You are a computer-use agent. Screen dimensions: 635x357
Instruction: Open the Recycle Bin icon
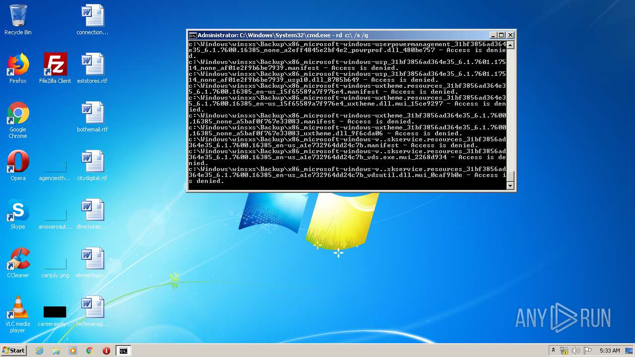[x=18, y=20]
